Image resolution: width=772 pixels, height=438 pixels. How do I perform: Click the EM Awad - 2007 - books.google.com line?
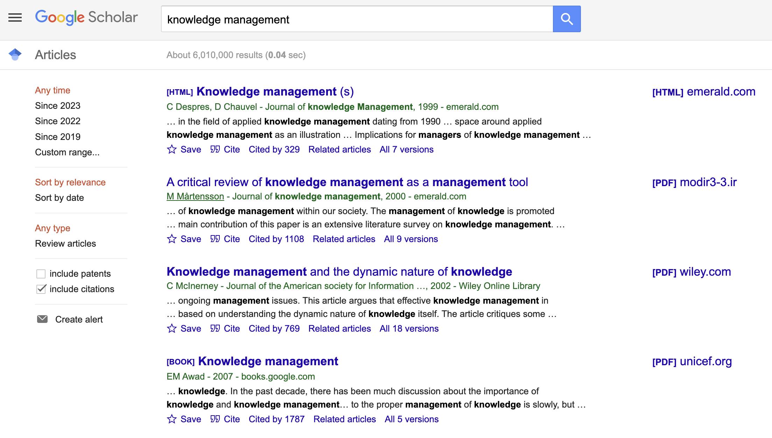pyautogui.click(x=241, y=376)
